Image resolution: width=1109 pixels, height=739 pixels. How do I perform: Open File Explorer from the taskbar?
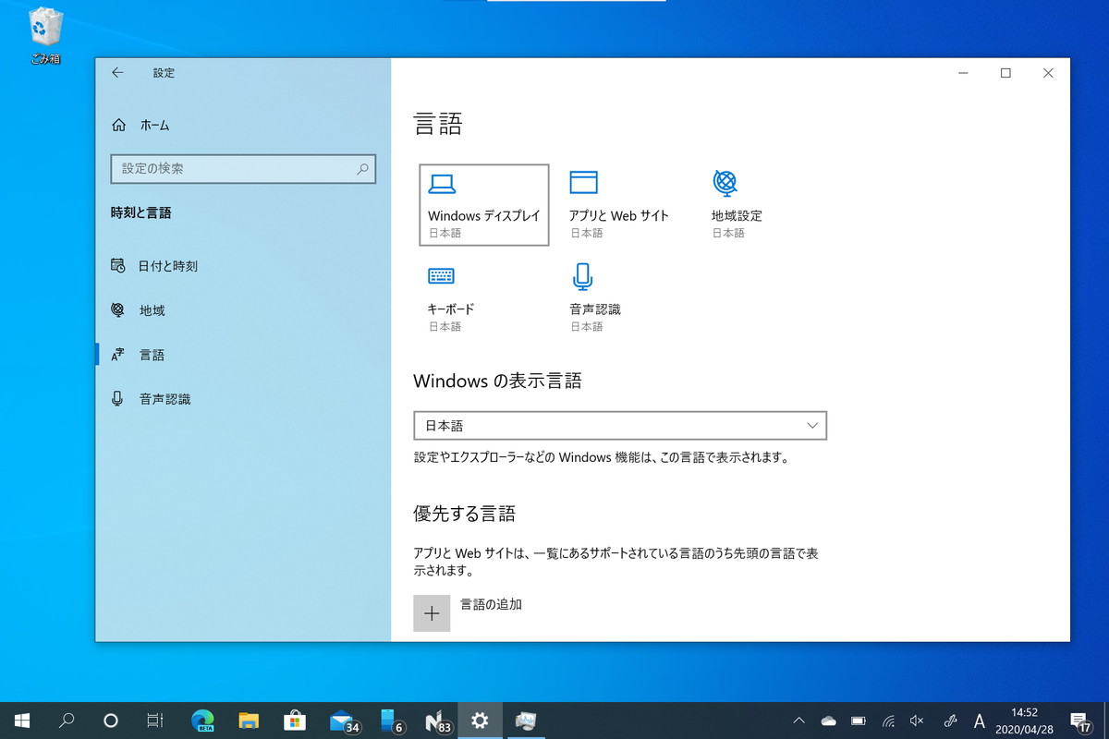pyautogui.click(x=248, y=721)
